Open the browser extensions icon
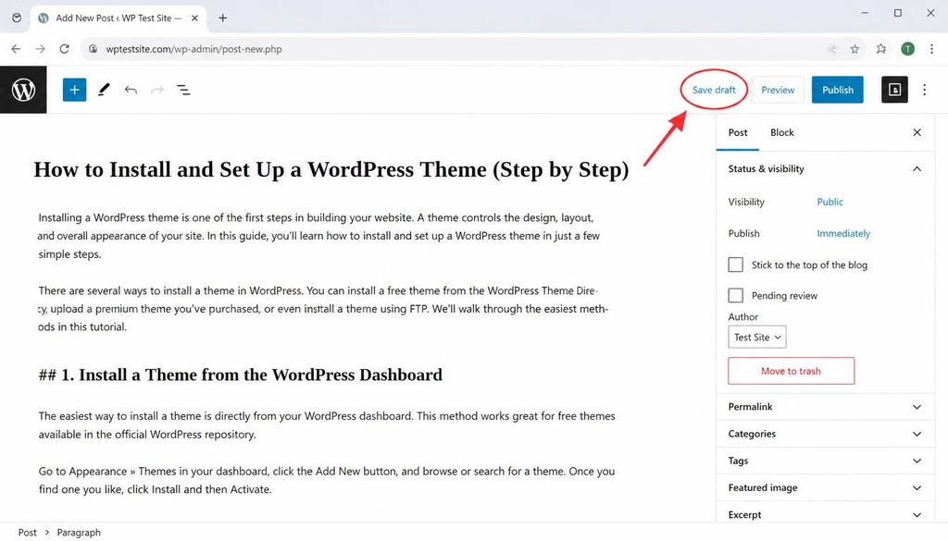 (x=881, y=49)
